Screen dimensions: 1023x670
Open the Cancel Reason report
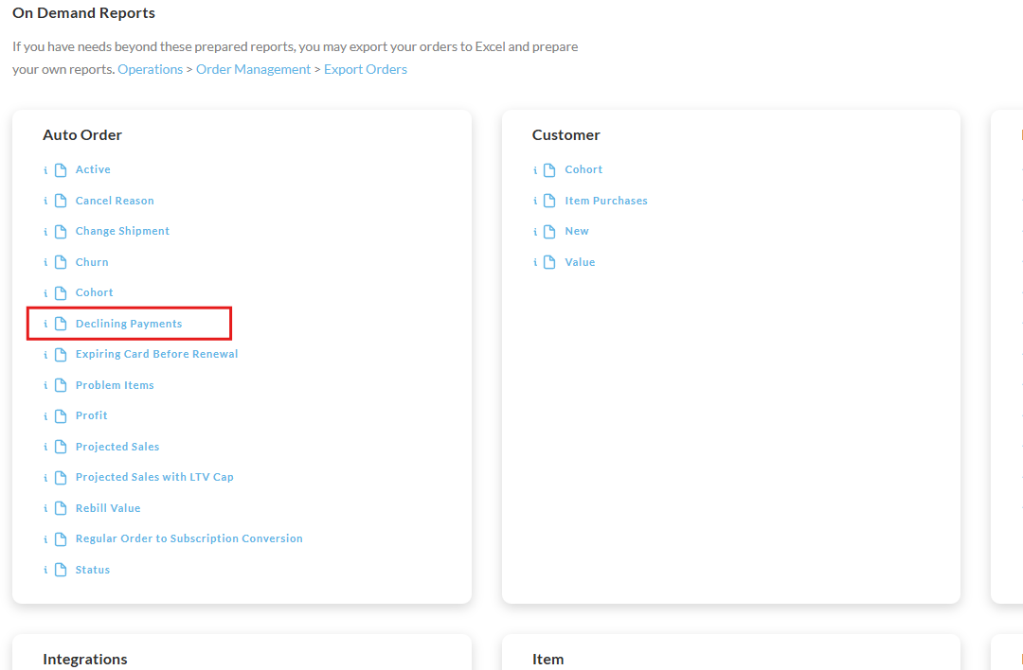pyautogui.click(x=115, y=201)
